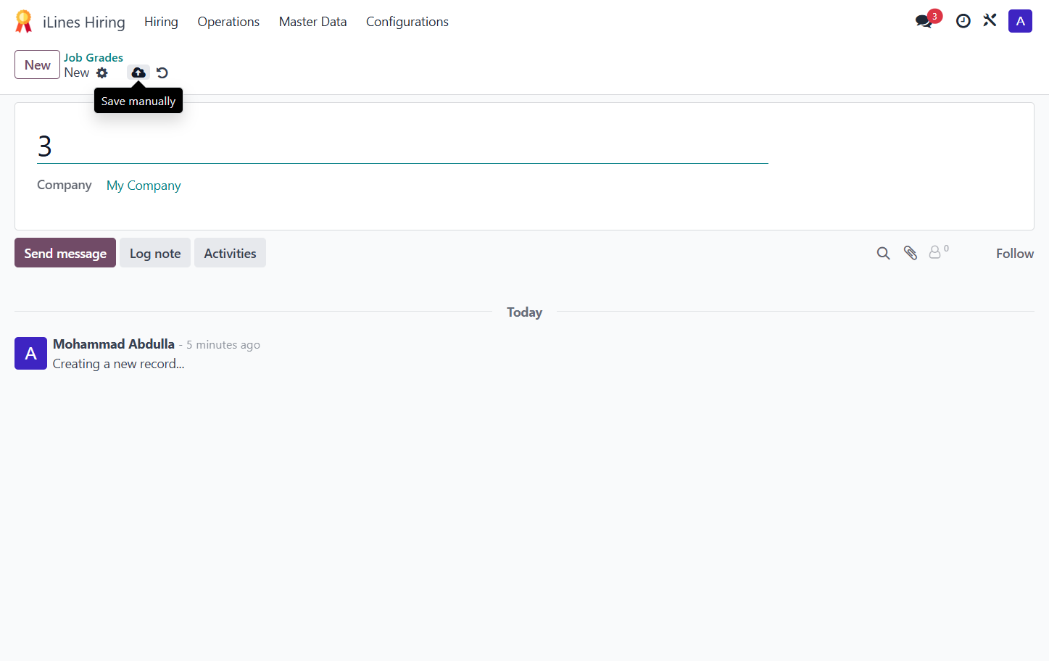
Task: Click the Mohammad Abdulla author name
Action: coord(114,344)
